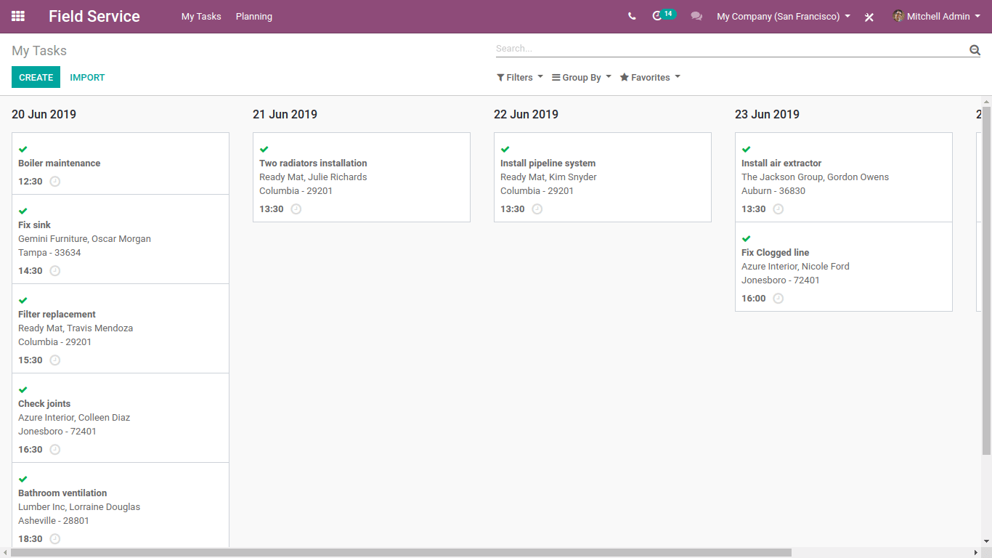Click Lumber Inc, Lorraine Douglas text
Image resolution: width=992 pixels, height=558 pixels.
[x=79, y=507]
